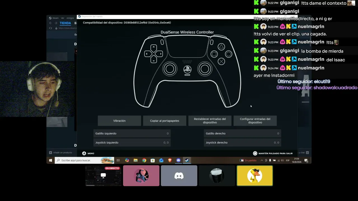358x201 pixels.
Task: Open Copilot from the taskbar
Action: click(x=127, y=161)
